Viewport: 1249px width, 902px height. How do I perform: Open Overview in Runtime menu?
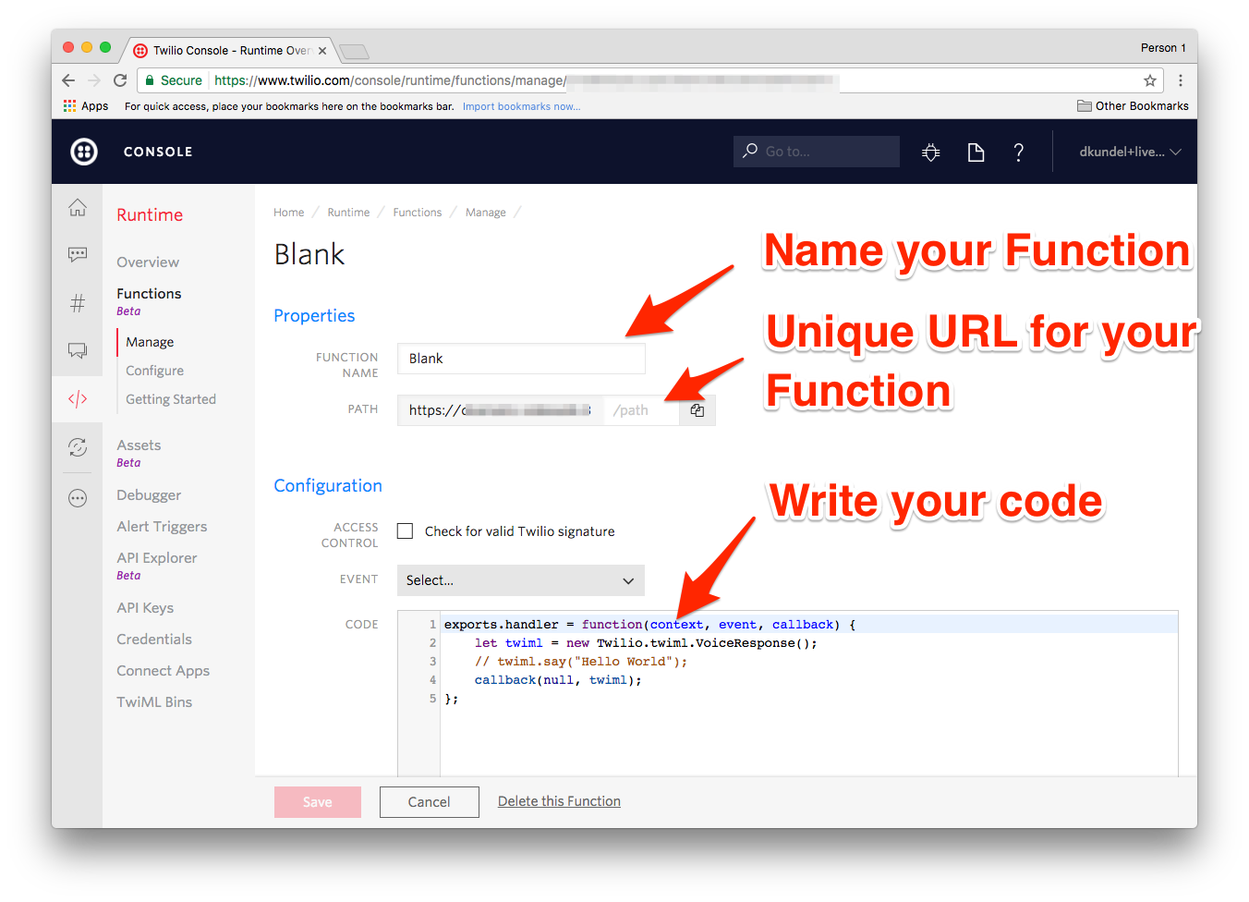(x=148, y=262)
